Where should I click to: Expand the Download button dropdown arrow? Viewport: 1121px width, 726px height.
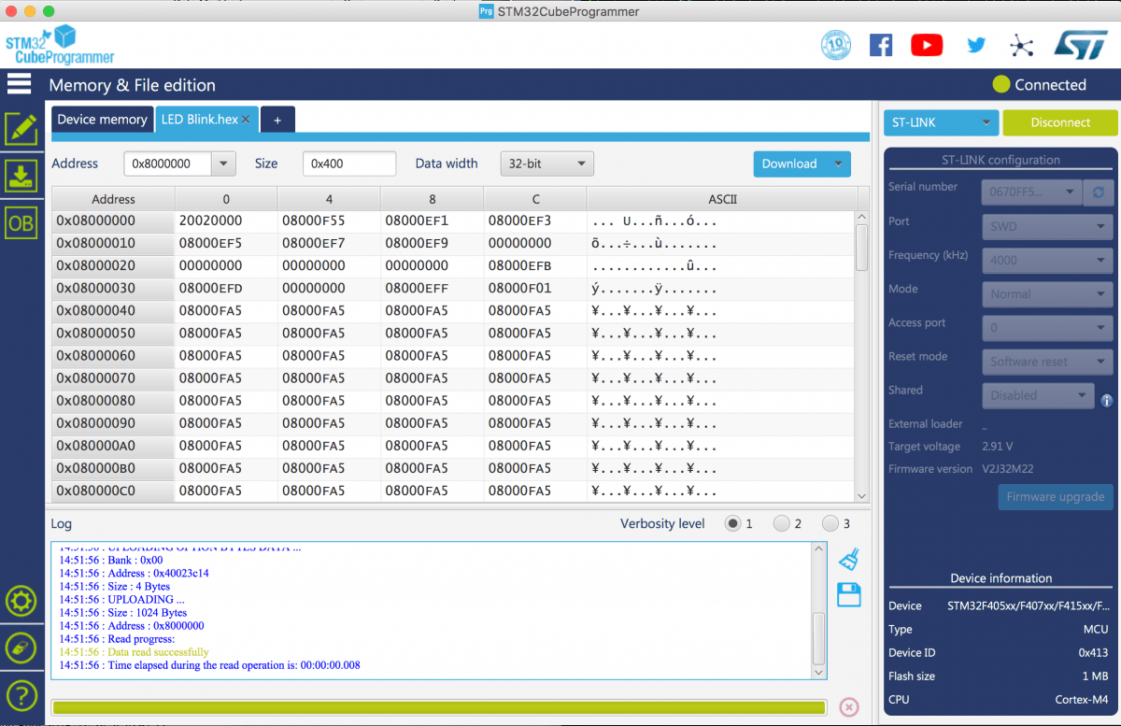(x=838, y=164)
